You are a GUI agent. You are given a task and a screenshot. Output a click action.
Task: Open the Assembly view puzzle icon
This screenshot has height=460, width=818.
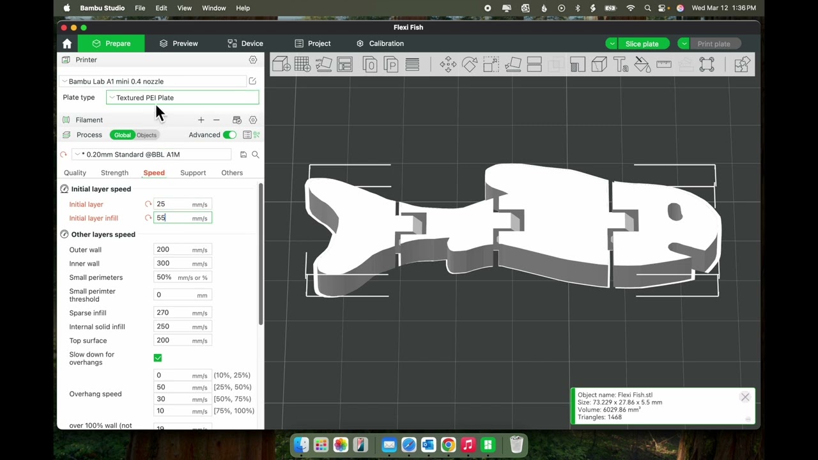pos(741,64)
